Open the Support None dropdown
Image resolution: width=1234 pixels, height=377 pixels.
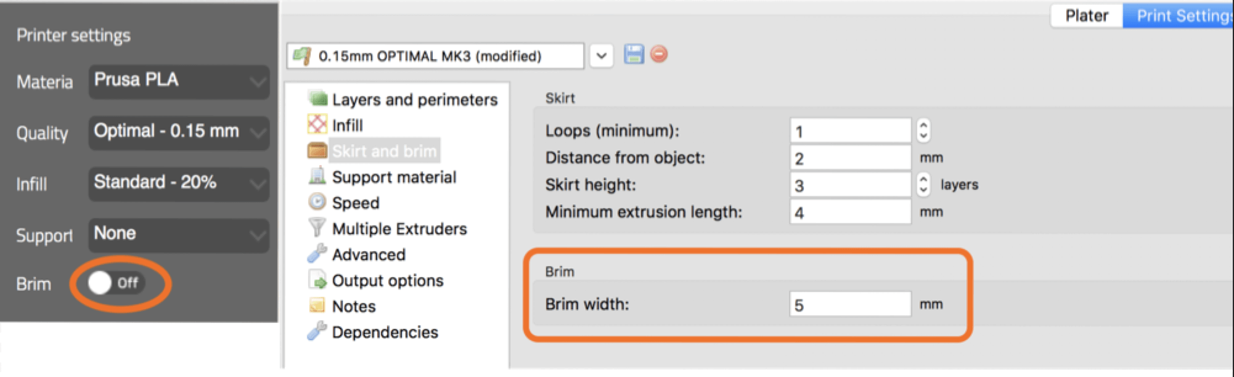tap(179, 235)
